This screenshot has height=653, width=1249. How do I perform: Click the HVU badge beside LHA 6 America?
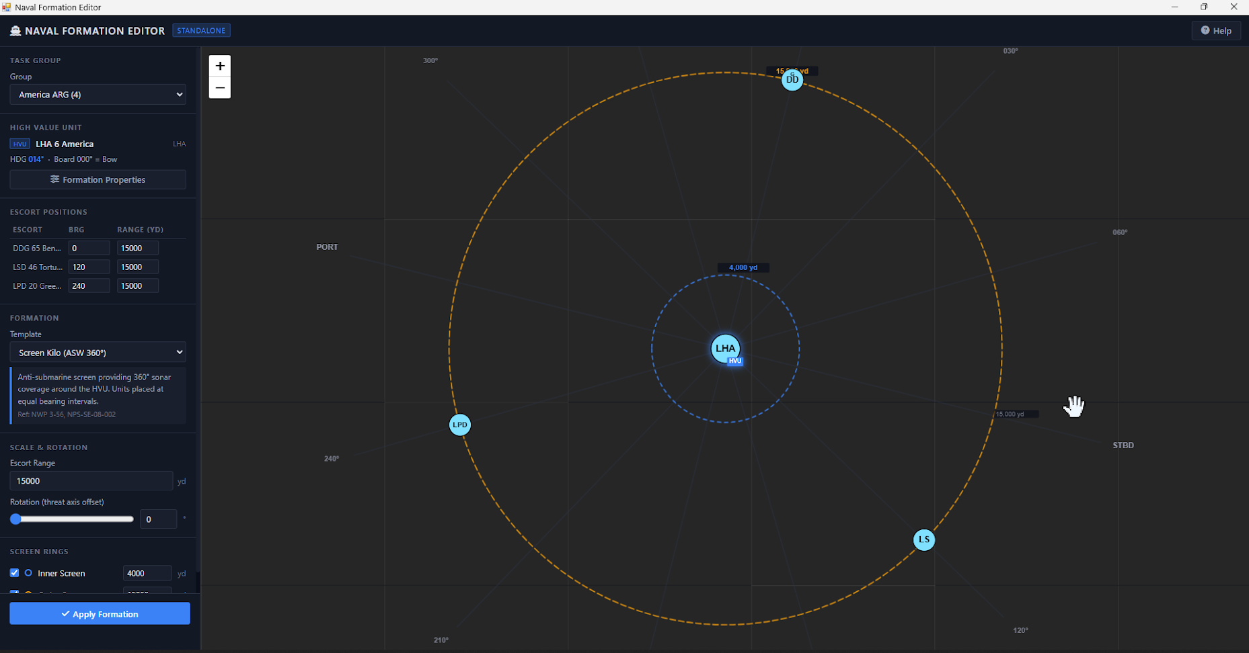pos(20,144)
